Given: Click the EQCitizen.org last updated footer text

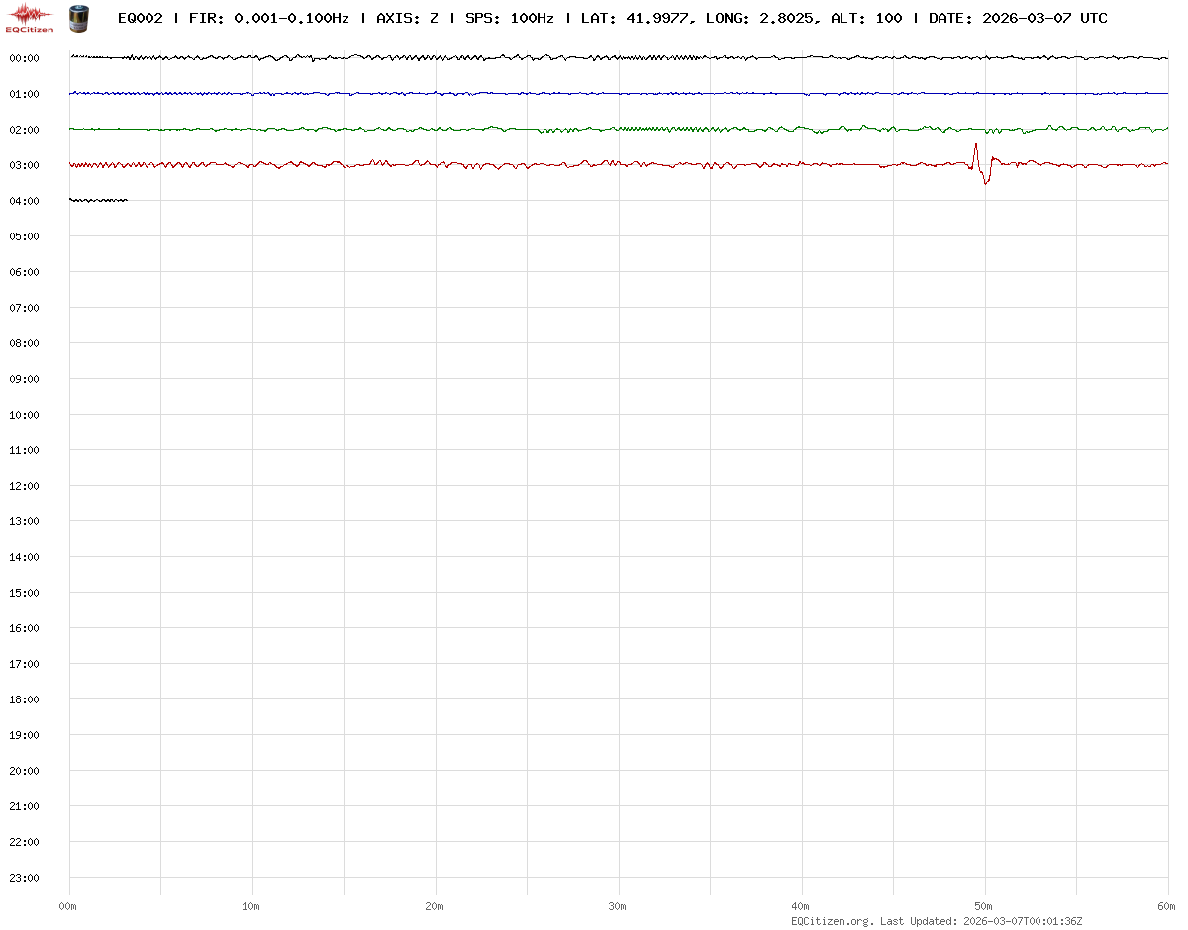Looking at the screenshot, I should point(935,921).
